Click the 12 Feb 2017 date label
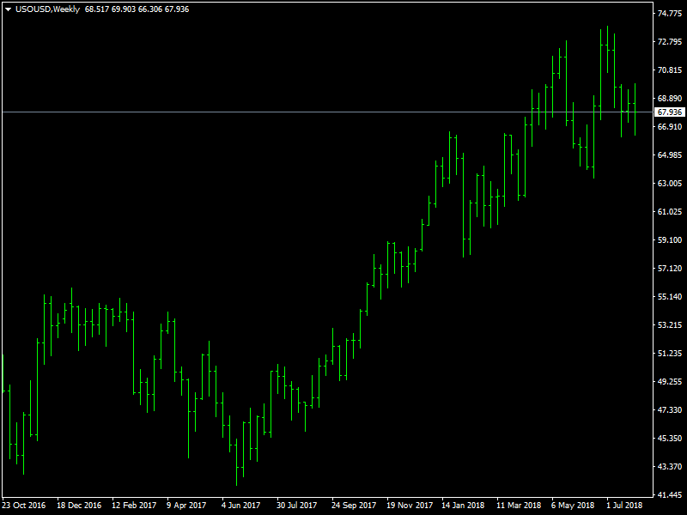Image resolution: width=687 pixels, height=515 pixels. tap(134, 506)
